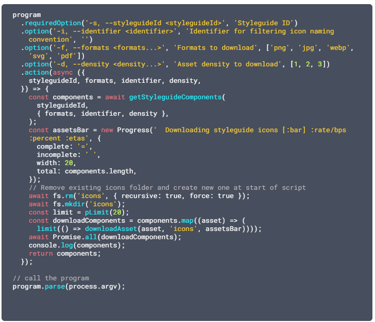Click the 'program' keyword on the first line
375x322 pixels.
pyautogui.click(x=27, y=15)
